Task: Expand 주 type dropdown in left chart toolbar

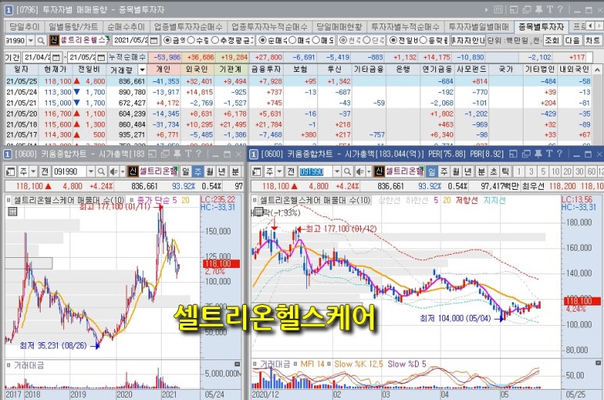Action: click(34, 172)
